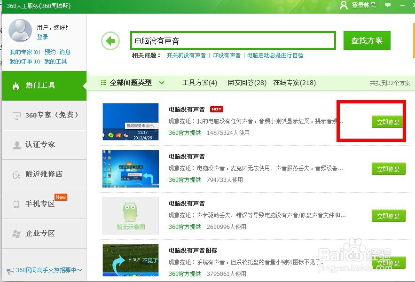The image size is (415, 282).
Task: Open 我的专家 (0) link
Action: pos(25,52)
